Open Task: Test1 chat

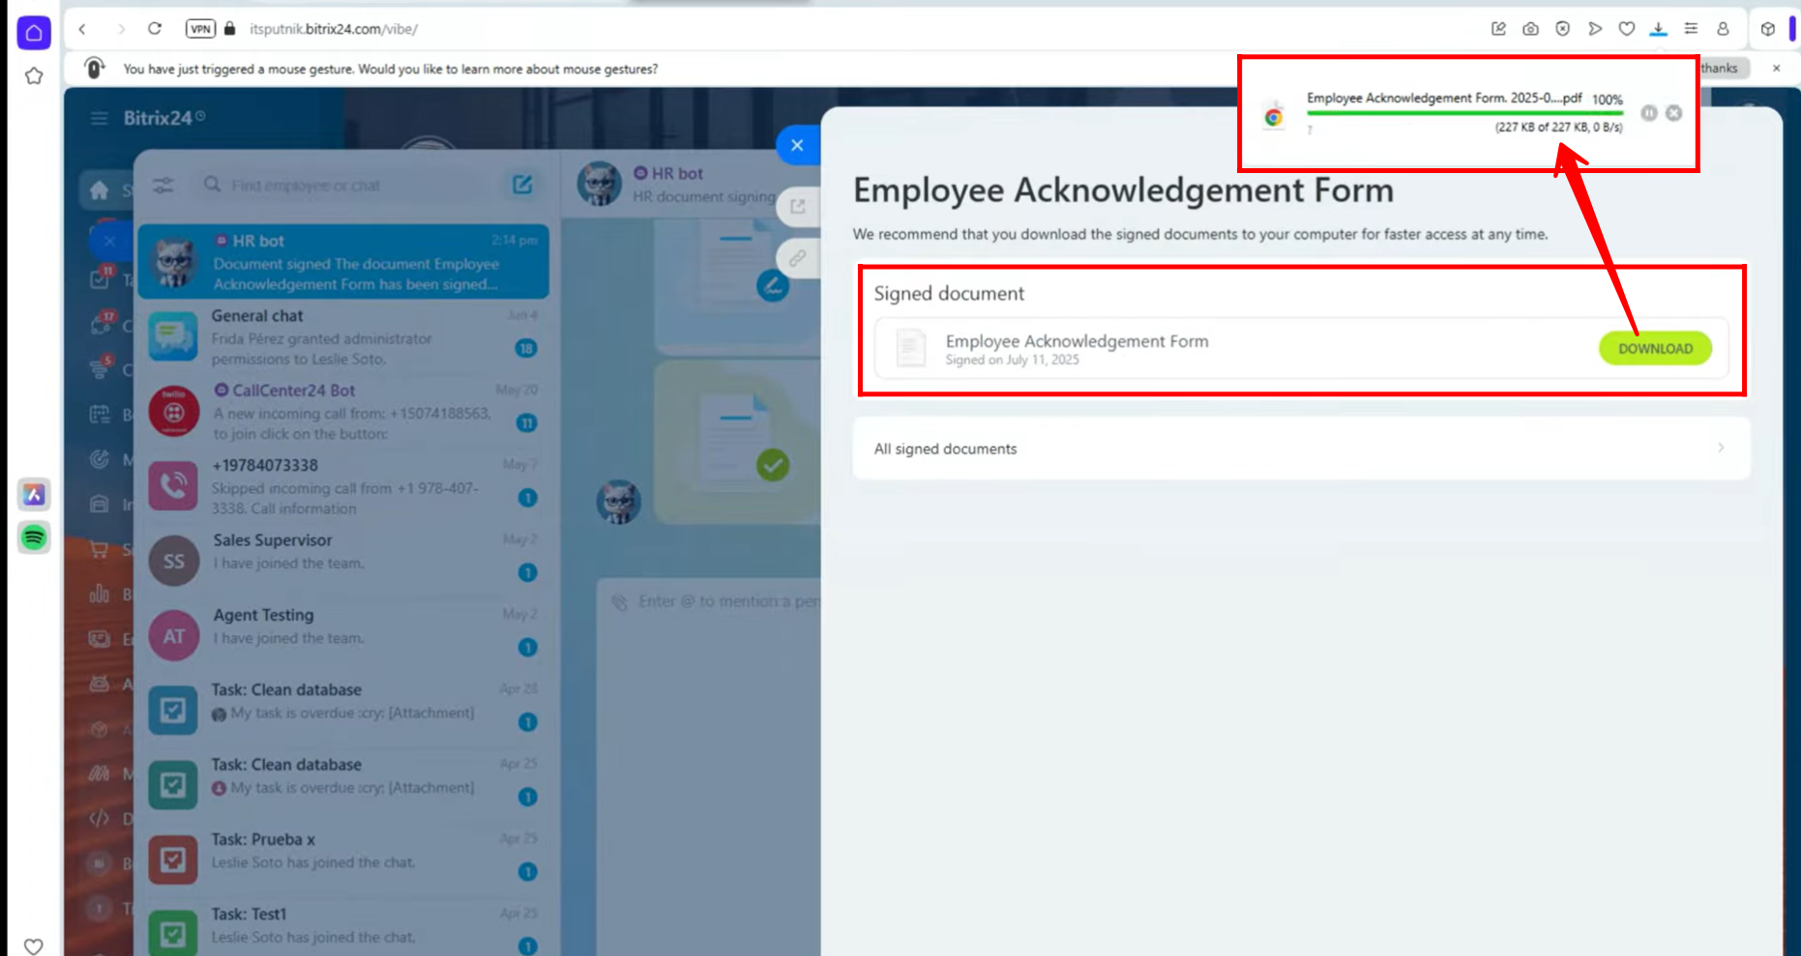[343, 933]
